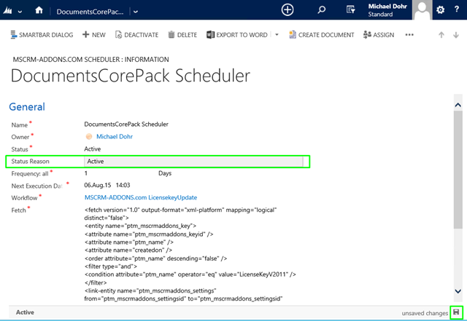This screenshot has height=321, width=467.
Task: Click the Quick Create plus icon
Action: (287, 9)
